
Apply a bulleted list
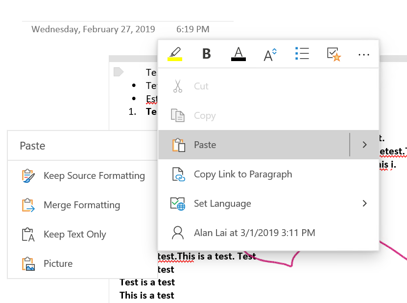click(302, 54)
